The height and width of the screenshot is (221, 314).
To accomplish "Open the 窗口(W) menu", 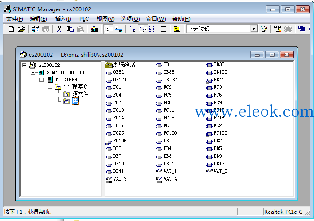I will [x=156, y=19].
